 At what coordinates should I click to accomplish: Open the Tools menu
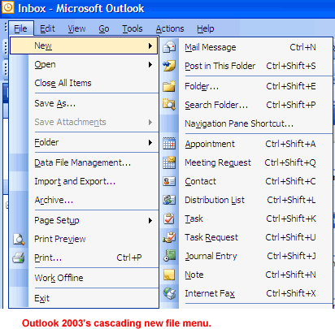pyautogui.click(x=133, y=28)
